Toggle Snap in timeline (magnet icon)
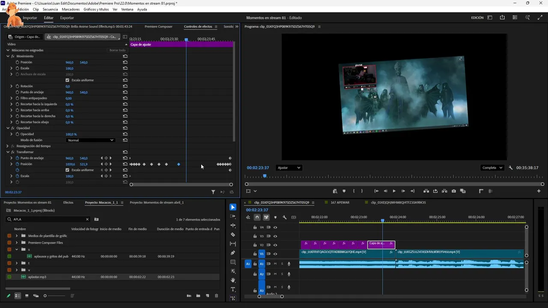Image resolution: width=548 pixels, height=308 pixels. pos(257,217)
